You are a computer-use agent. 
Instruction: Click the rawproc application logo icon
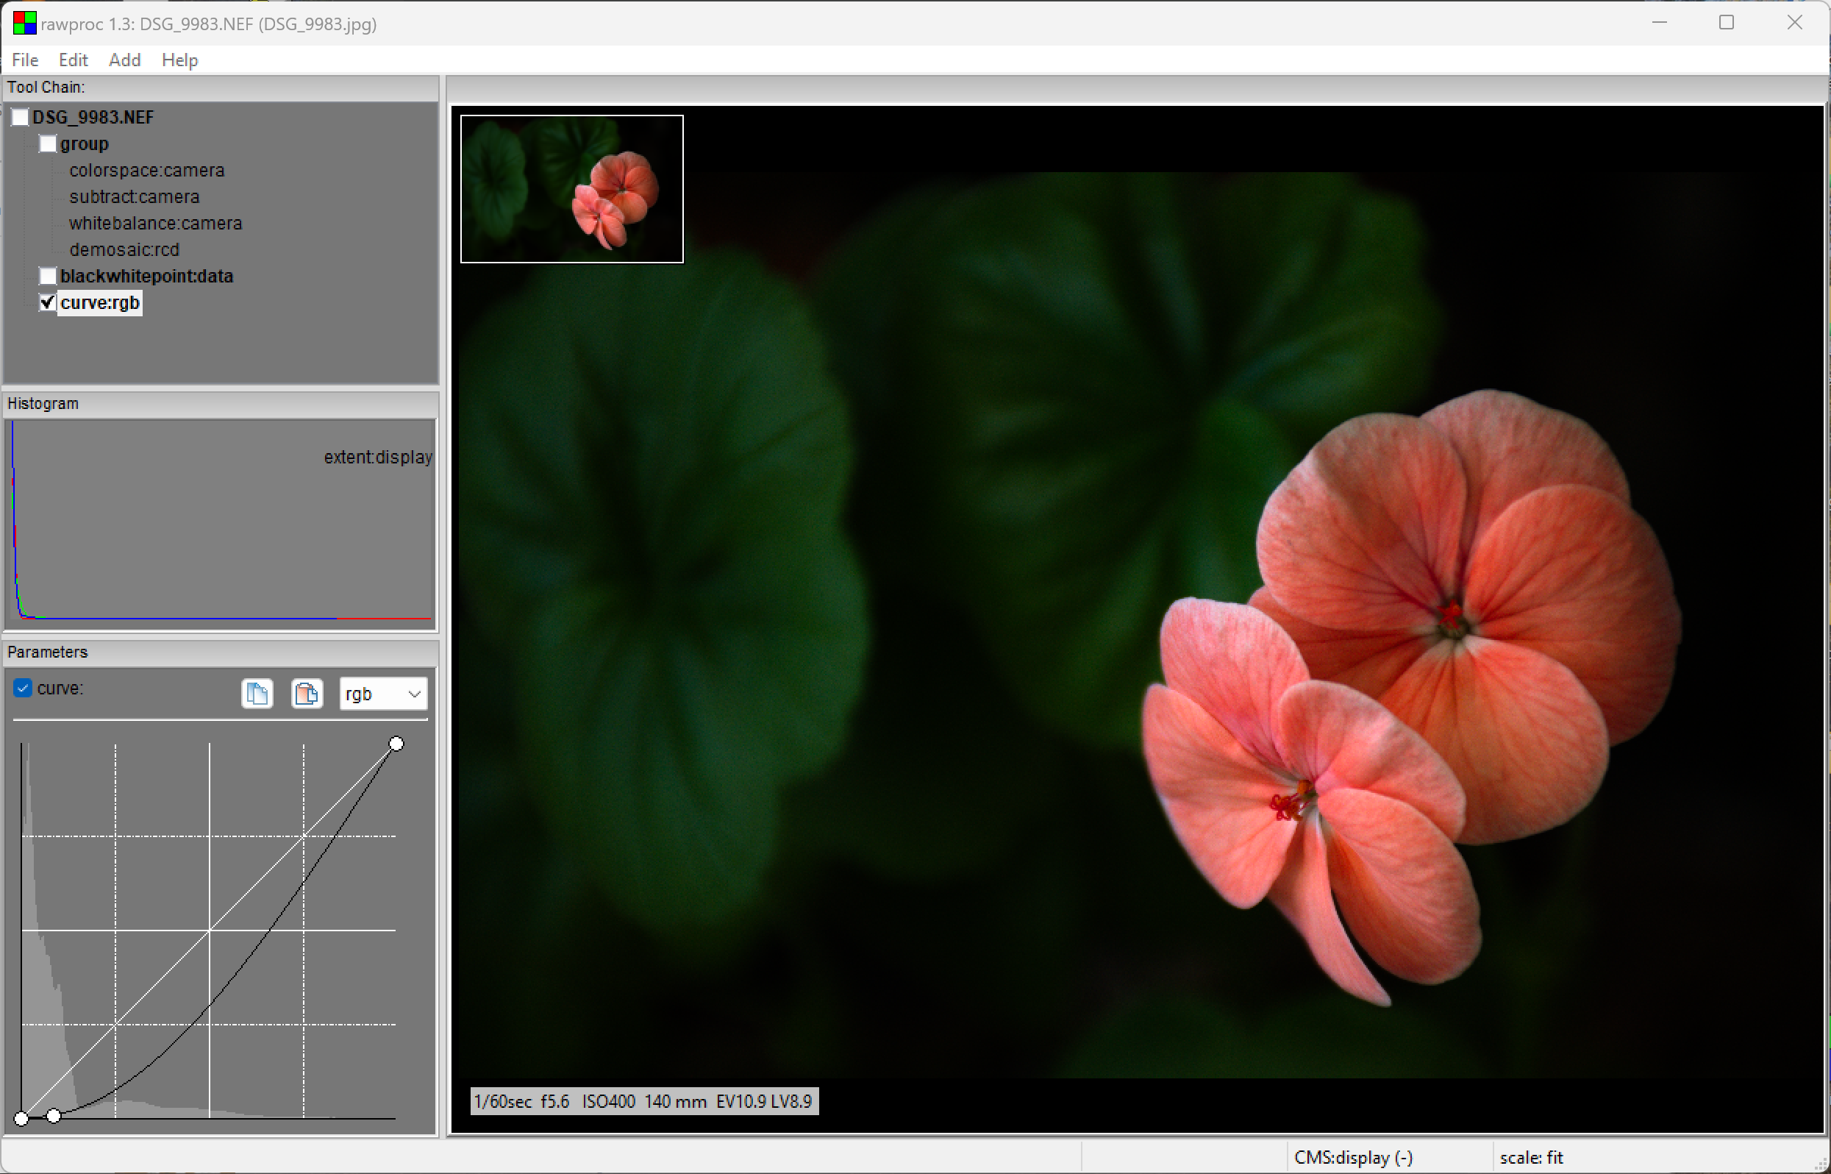24,24
